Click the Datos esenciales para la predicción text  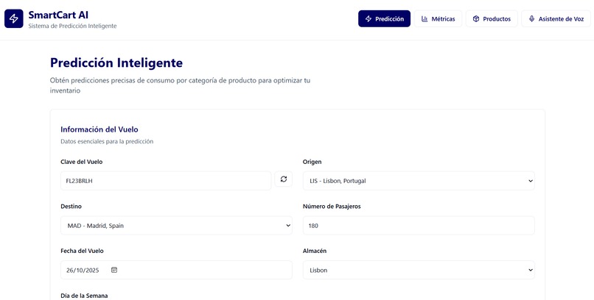[107, 141]
